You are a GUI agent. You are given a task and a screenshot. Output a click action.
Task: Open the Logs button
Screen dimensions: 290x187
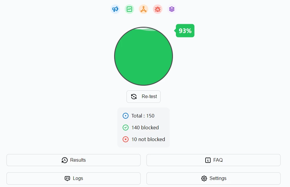coord(74,178)
